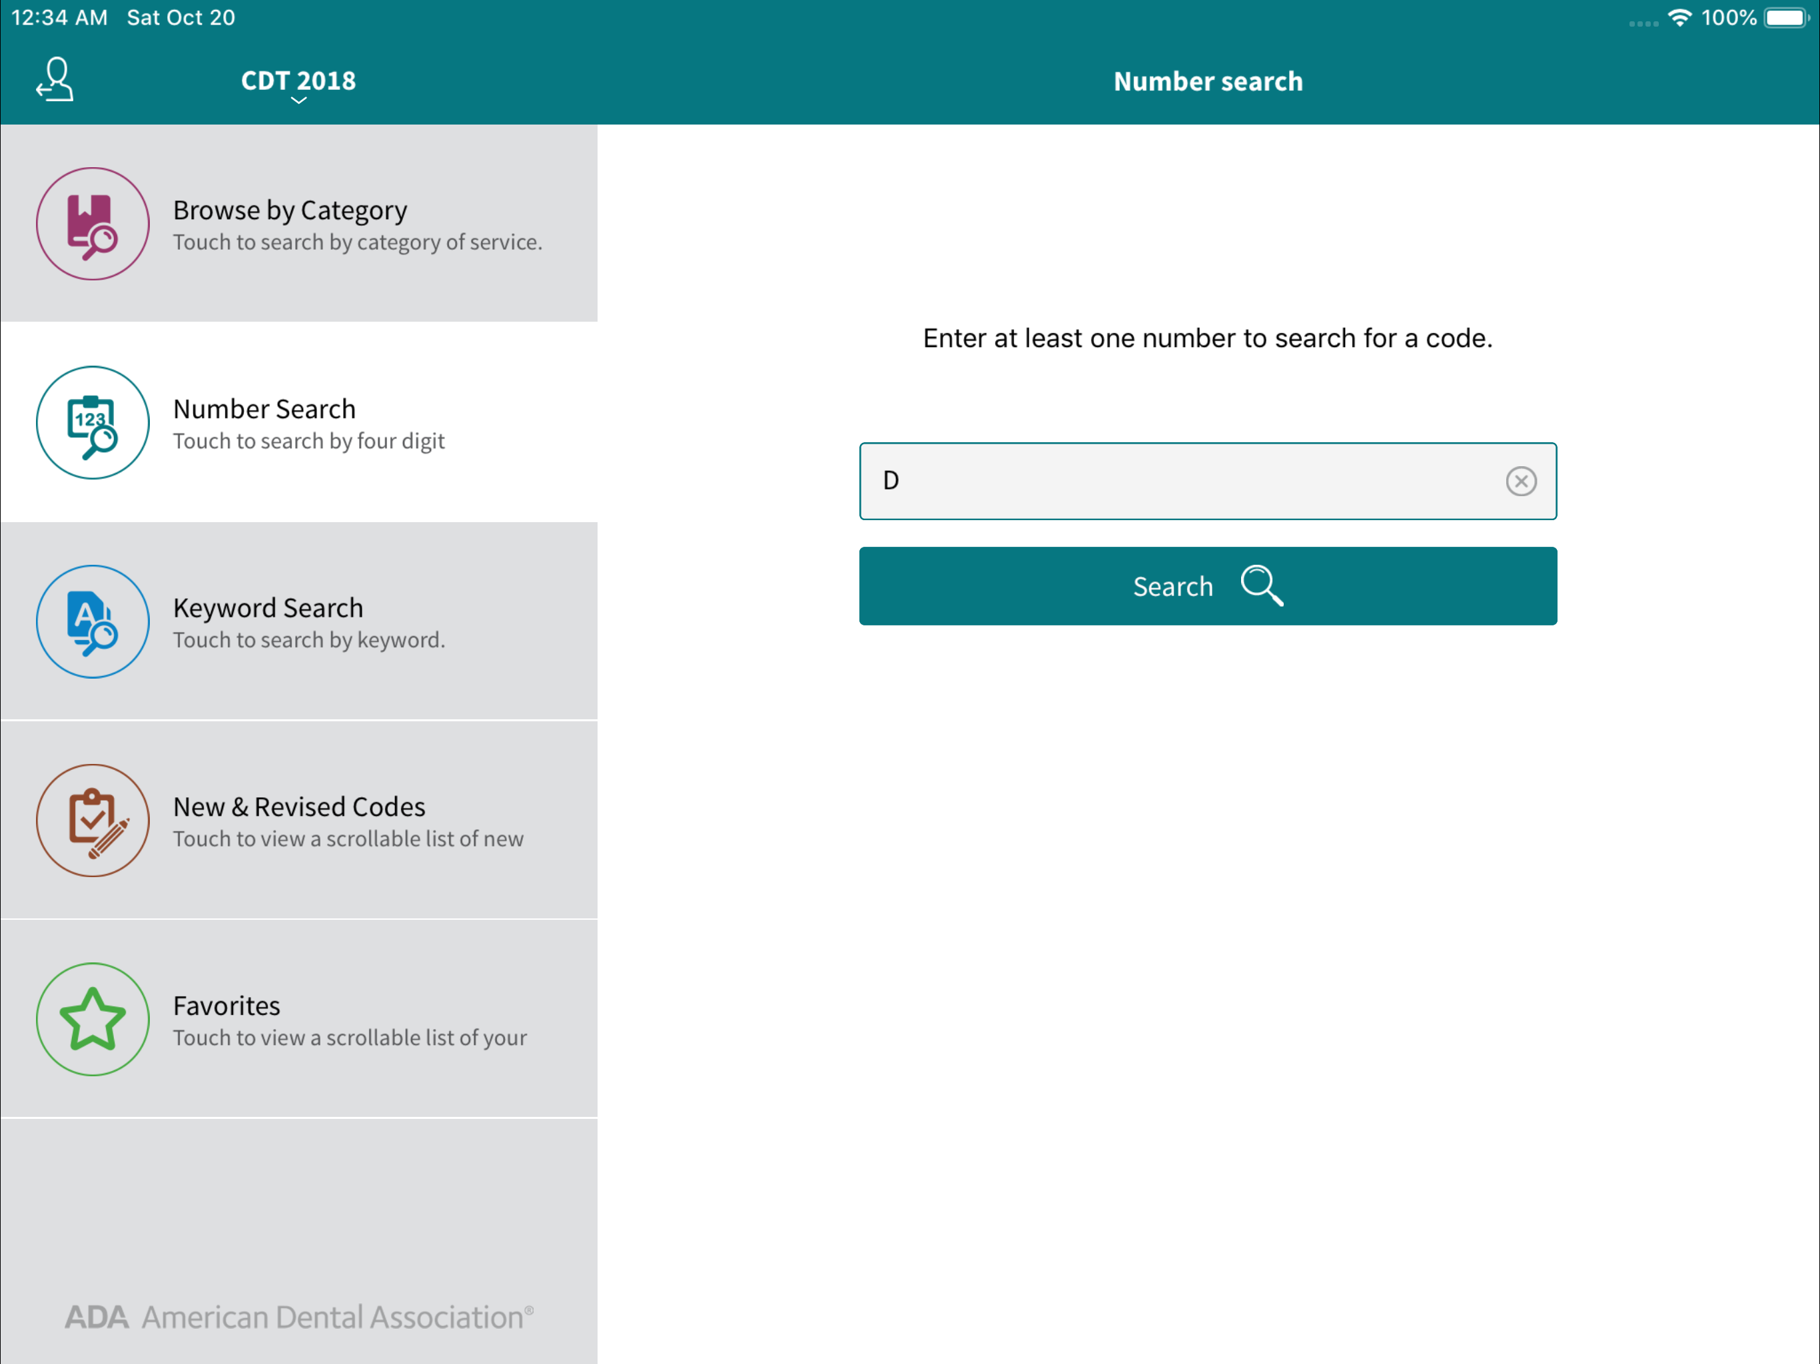The width and height of the screenshot is (1820, 1364).
Task: Click the Number search header title
Action: pos(1208,81)
